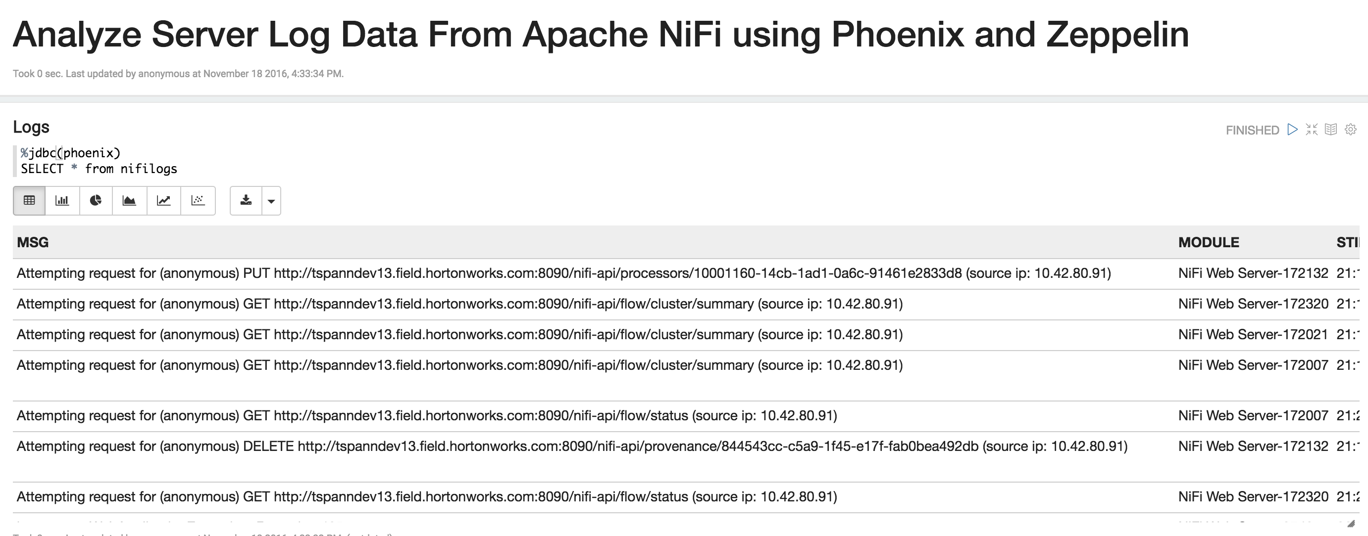The height and width of the screenshot is (536, 1368).
Task: Switch to the bar chart visualization
Action: coord(62,200)
